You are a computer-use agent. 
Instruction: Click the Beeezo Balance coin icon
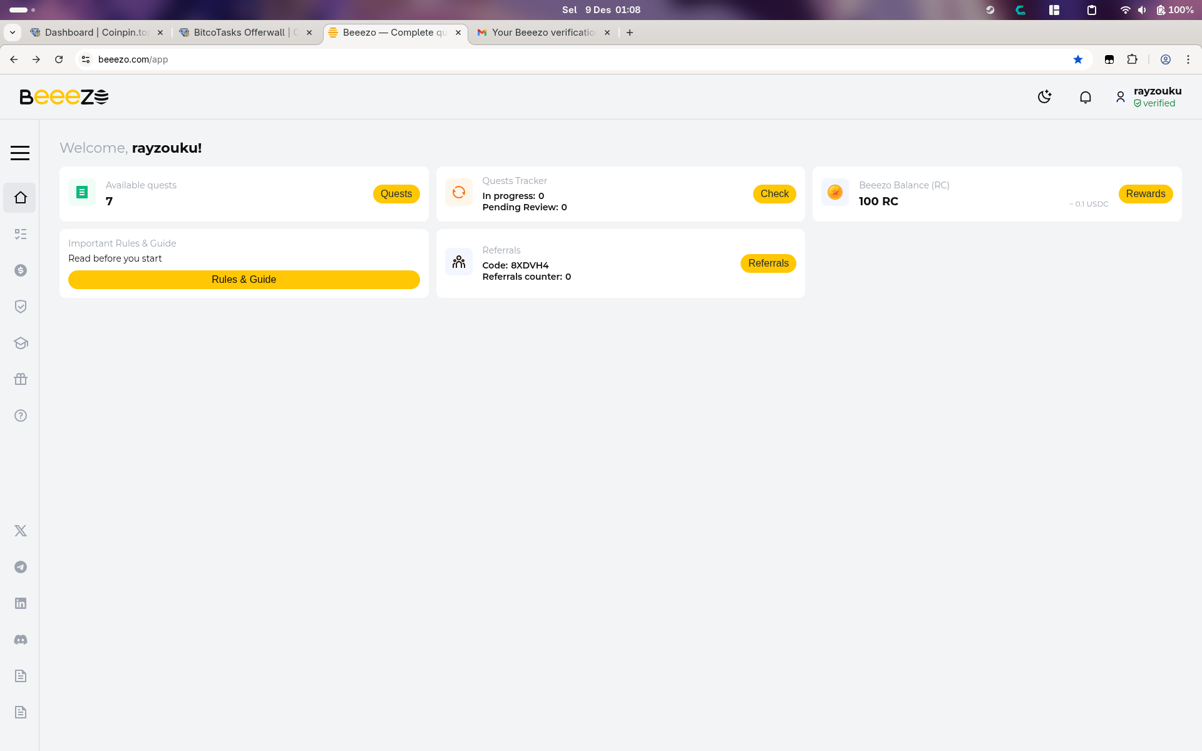(835, 192)
